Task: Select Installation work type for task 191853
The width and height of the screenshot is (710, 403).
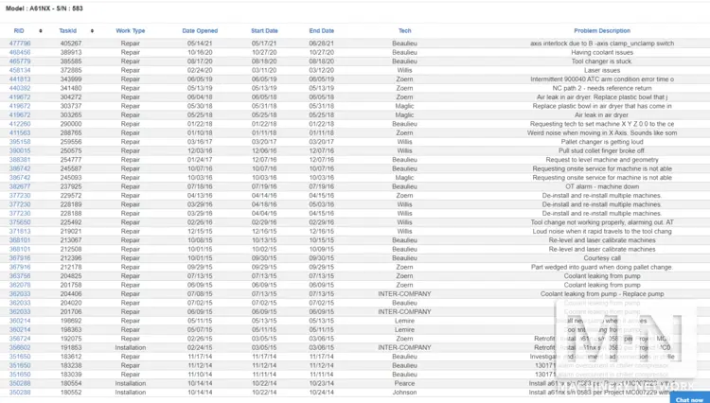Action: pyautogui.click(x=131, y=348)
